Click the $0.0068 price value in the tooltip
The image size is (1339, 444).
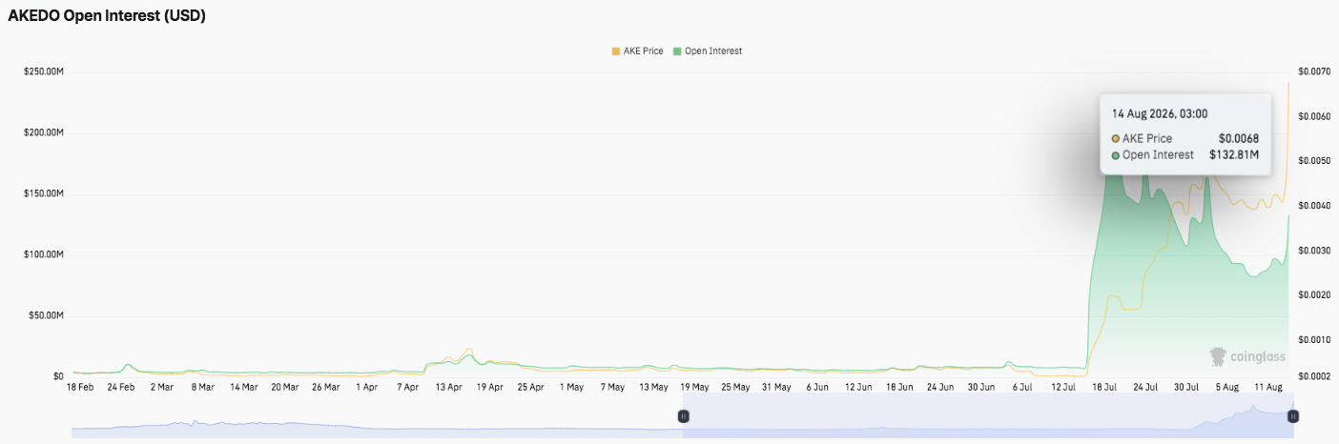point(1239,139)
